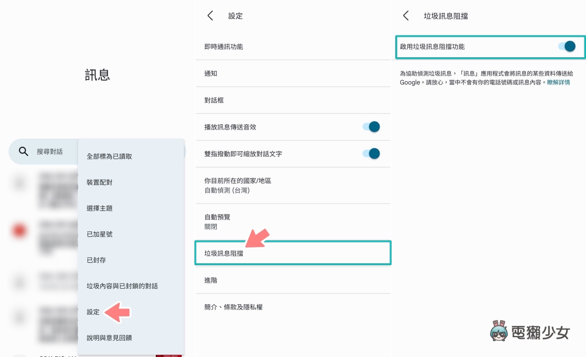Tap the back arrow on the 設定 page
The width and height of the screenshot is (586, 357).
coord(210,15)
